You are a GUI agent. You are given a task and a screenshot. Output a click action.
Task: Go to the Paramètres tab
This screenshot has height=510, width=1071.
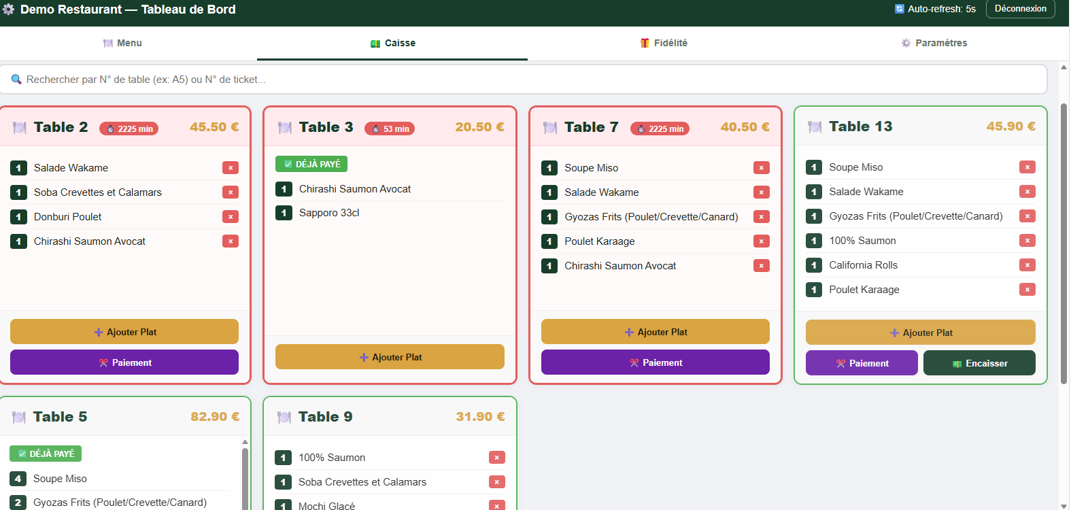coord(934,43)
